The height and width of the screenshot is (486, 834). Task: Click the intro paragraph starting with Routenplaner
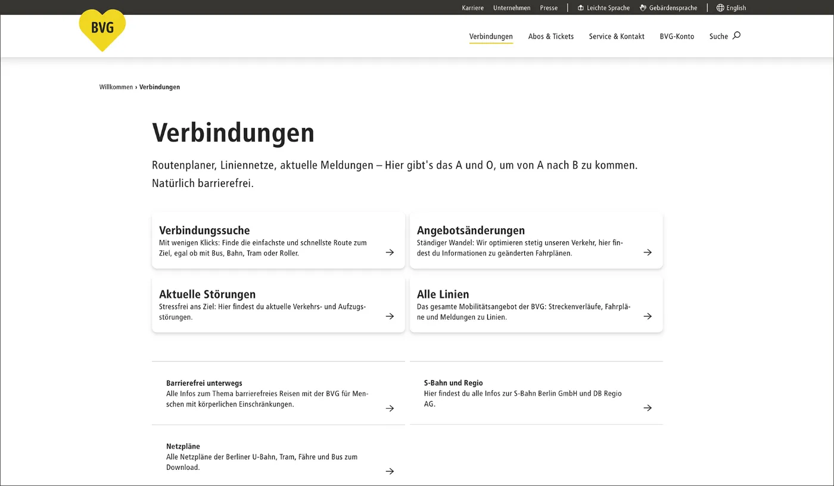tap(394, 174)
